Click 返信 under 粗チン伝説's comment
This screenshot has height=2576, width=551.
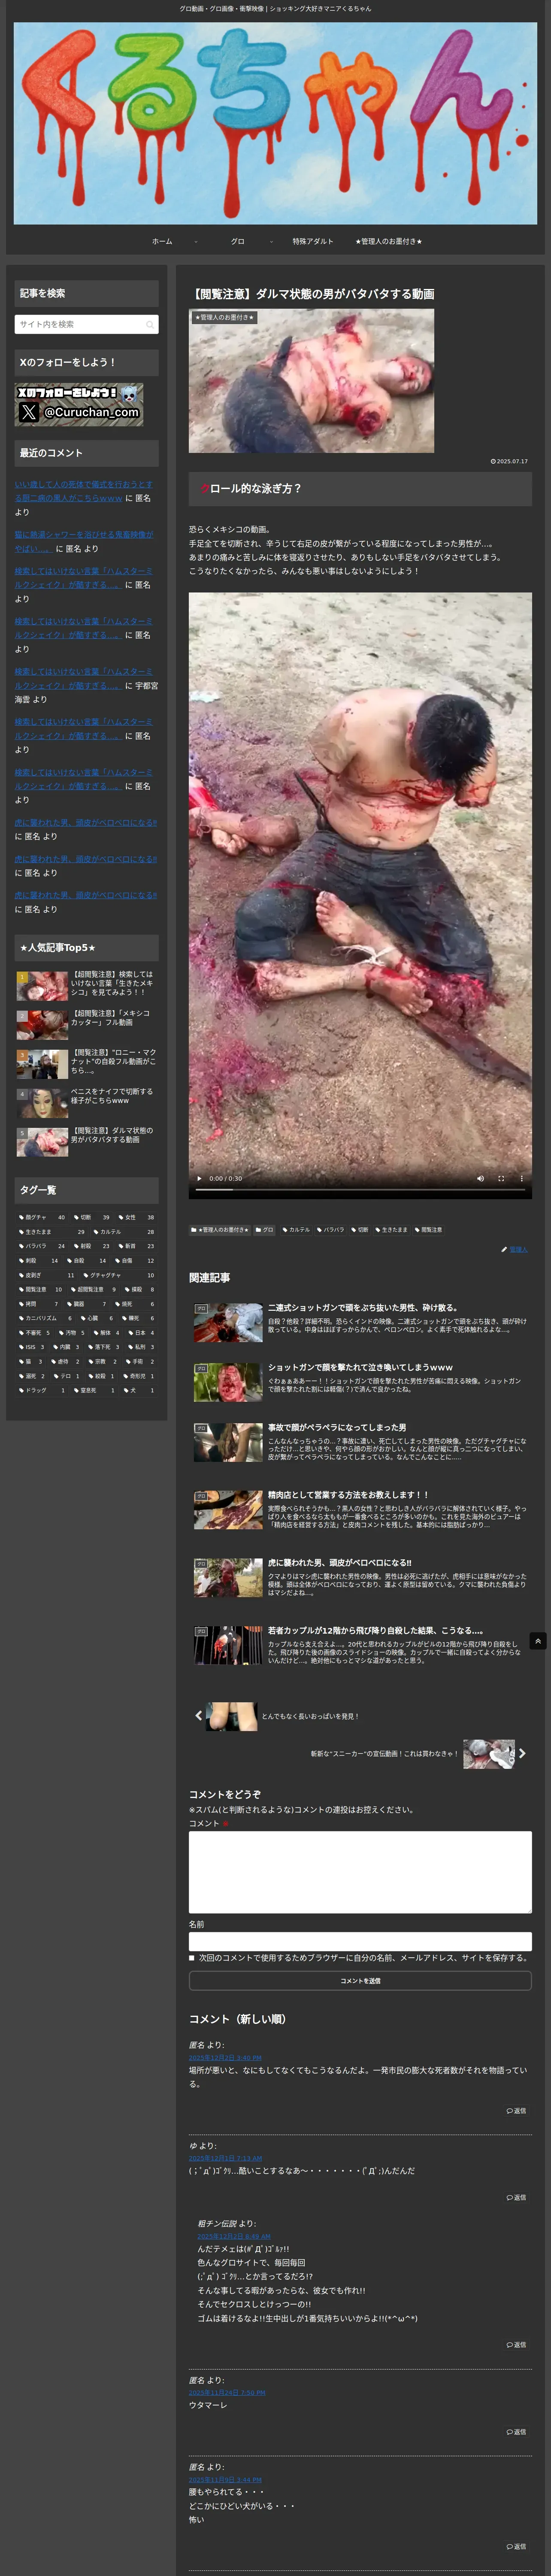pos(516,2344)
